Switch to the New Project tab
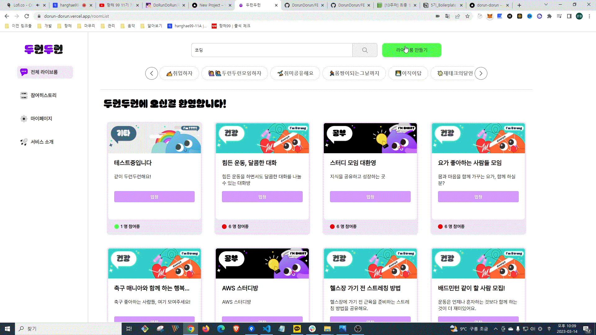Screen dimensions: 596x335 coord(212,5)
